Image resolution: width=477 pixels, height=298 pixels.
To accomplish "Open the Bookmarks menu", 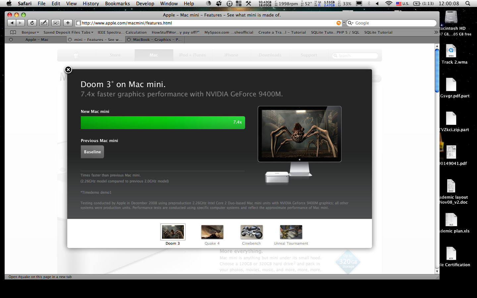I will point(117,4).
